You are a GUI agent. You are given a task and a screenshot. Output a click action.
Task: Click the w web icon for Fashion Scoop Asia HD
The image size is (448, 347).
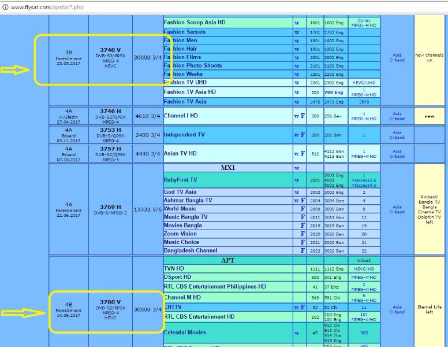pyautogui.click(x=297, y=23)
